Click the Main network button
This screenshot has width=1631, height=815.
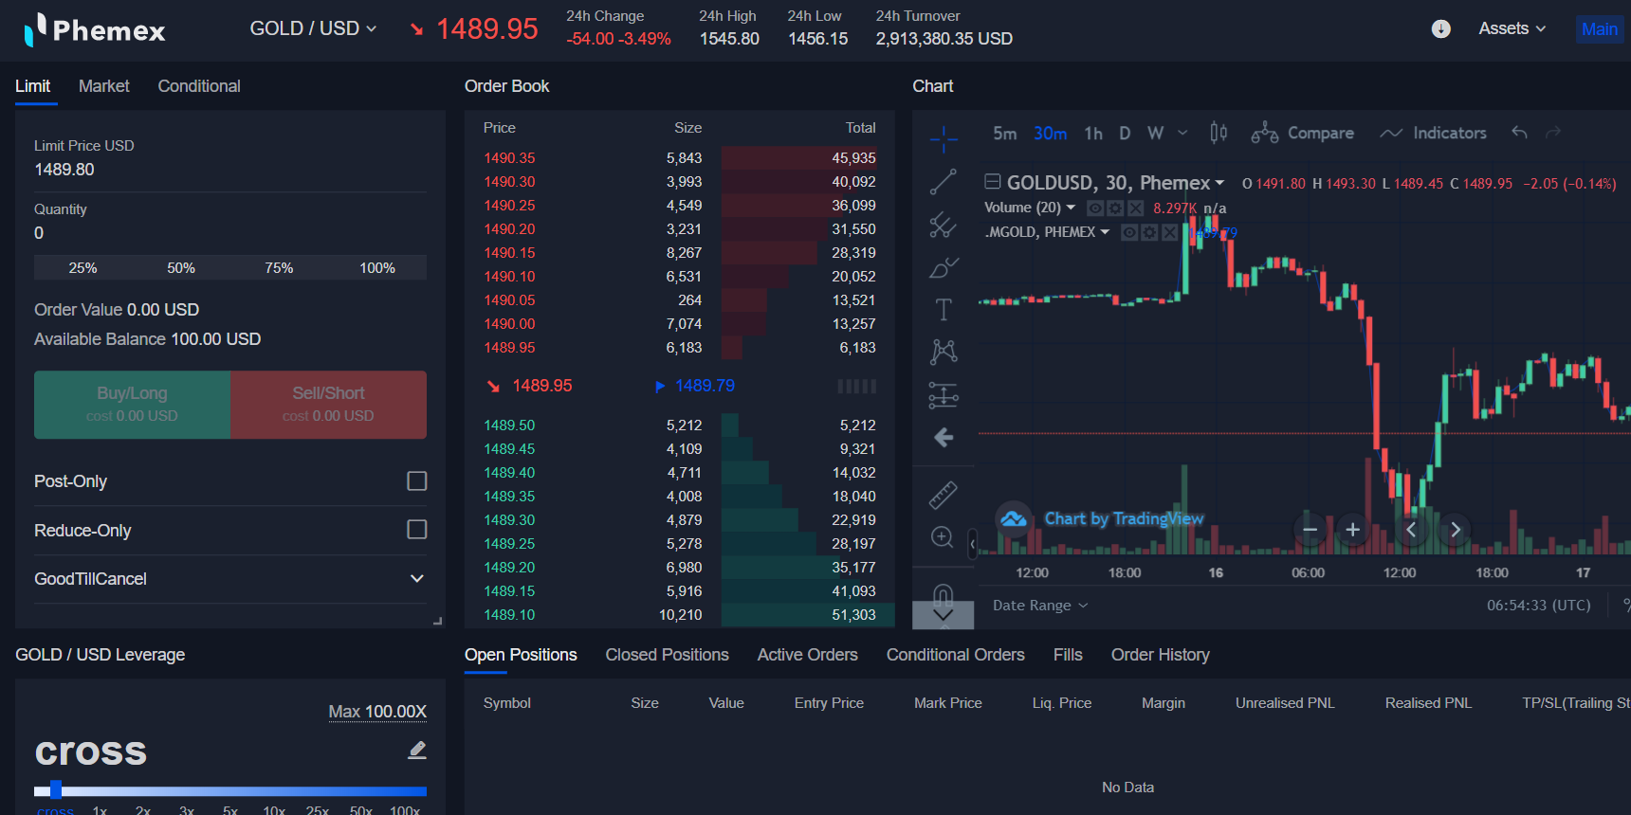1600,29
